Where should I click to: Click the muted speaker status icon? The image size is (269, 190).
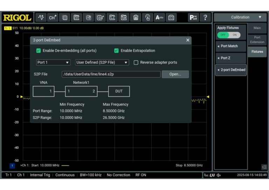click(219, 175)
